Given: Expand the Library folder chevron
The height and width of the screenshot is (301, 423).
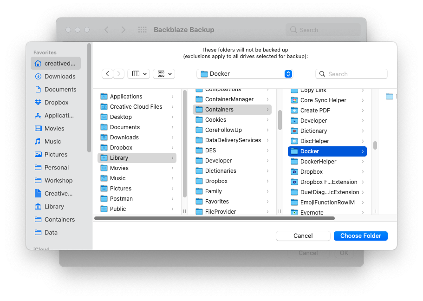Looking at the screenshot, I should point(172,158).
